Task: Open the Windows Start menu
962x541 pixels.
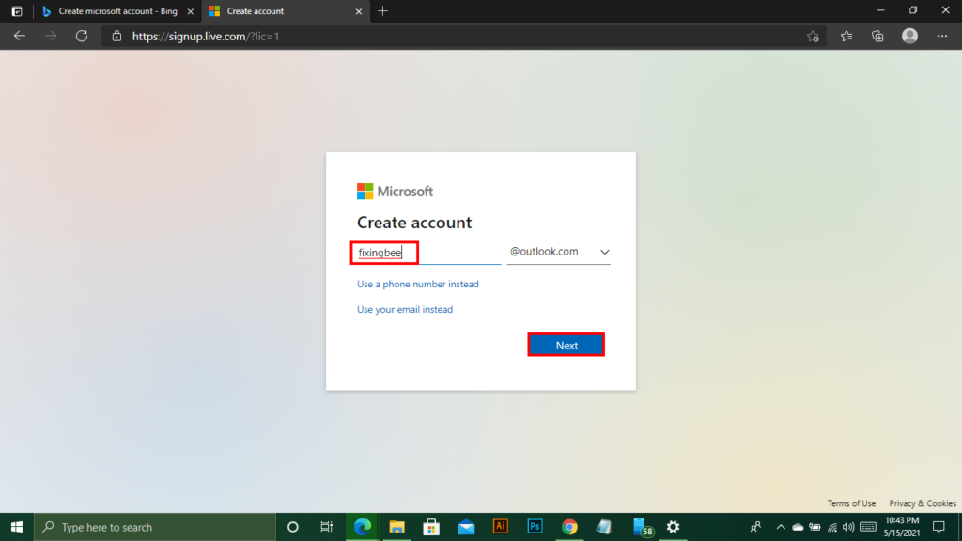Action: point(17,527)
